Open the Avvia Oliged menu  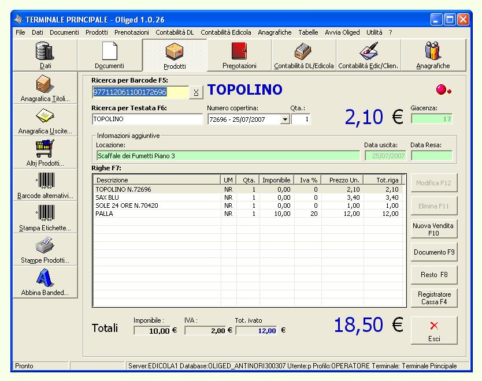pyautogui.click(x=342, y=32)
